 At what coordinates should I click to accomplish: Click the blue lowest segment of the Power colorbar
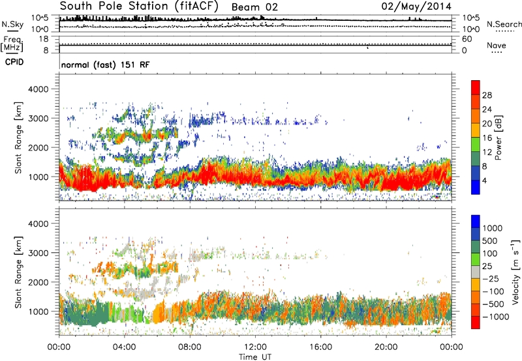(x=476, y=188)
